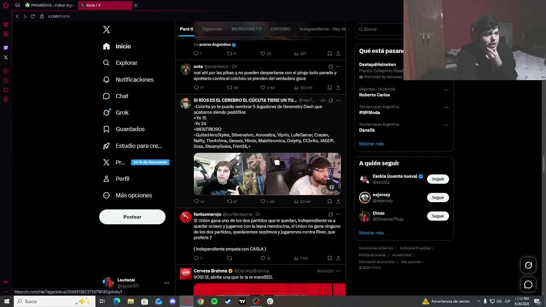This screenshot has height=307, width=546.
Task: Click Mostrar más under trends
Action: [371, 144]
